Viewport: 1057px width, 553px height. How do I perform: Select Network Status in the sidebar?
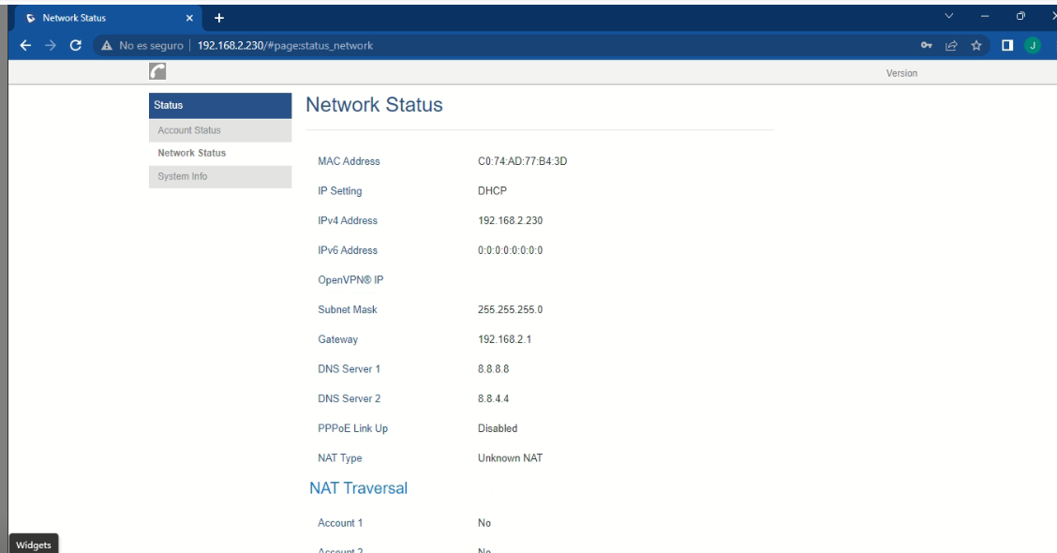pos(191,153)
